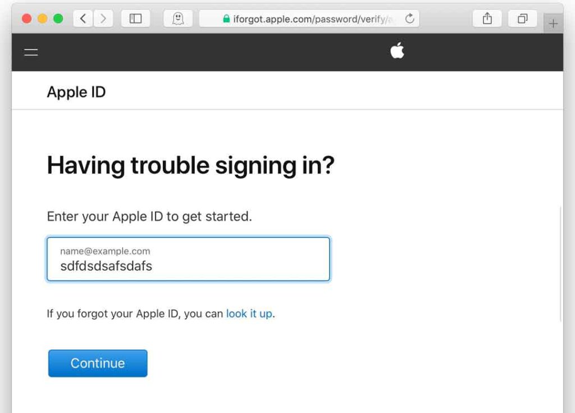
Task: Click the red close window button
Action: click(x=26, y=19)
